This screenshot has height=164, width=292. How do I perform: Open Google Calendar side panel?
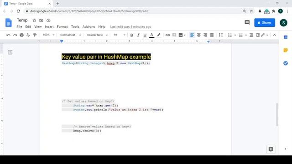[x=286, y=37]
